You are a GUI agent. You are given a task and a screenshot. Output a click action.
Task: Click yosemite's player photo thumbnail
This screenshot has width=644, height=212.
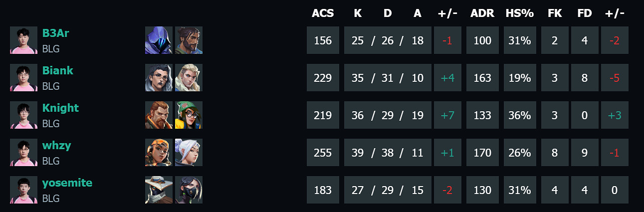(23, 190)
